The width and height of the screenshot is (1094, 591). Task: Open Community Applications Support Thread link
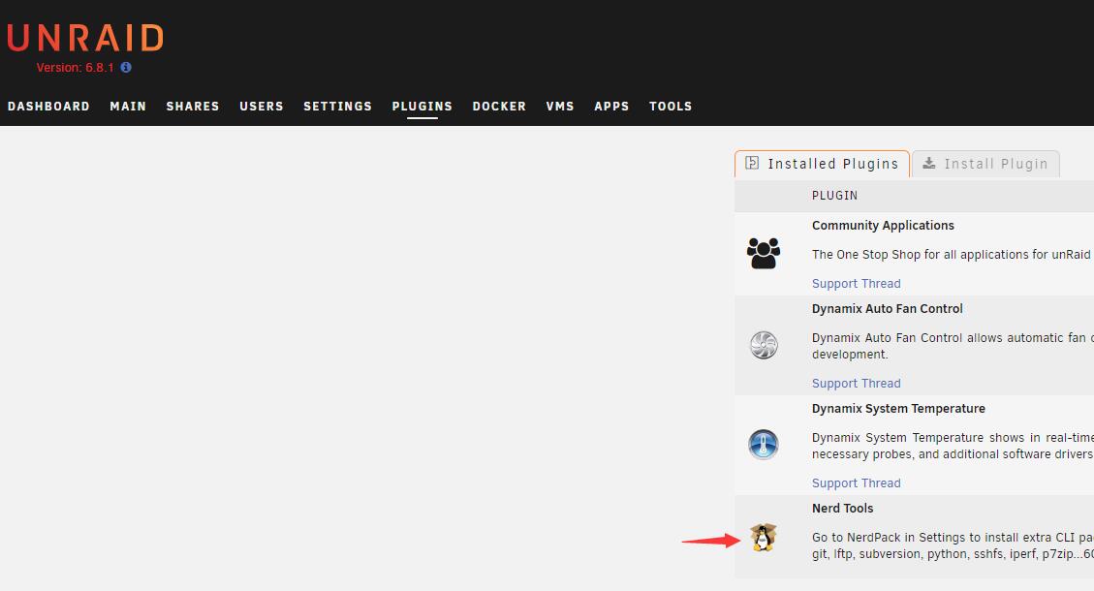pyautogui.click(x=856, y=283)
